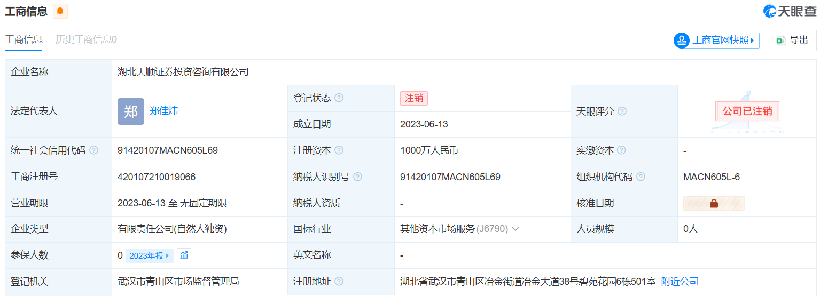Open the 郑佳炜 legal representative link
820x296 pixels.
pyautogui.click(x=163, y=111)
